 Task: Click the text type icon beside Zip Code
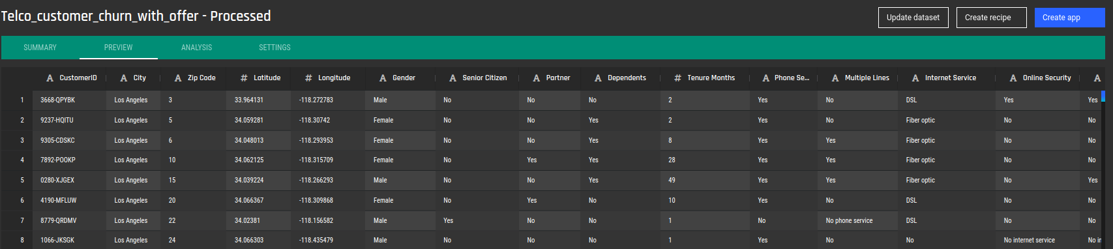[x=178, y=78]
